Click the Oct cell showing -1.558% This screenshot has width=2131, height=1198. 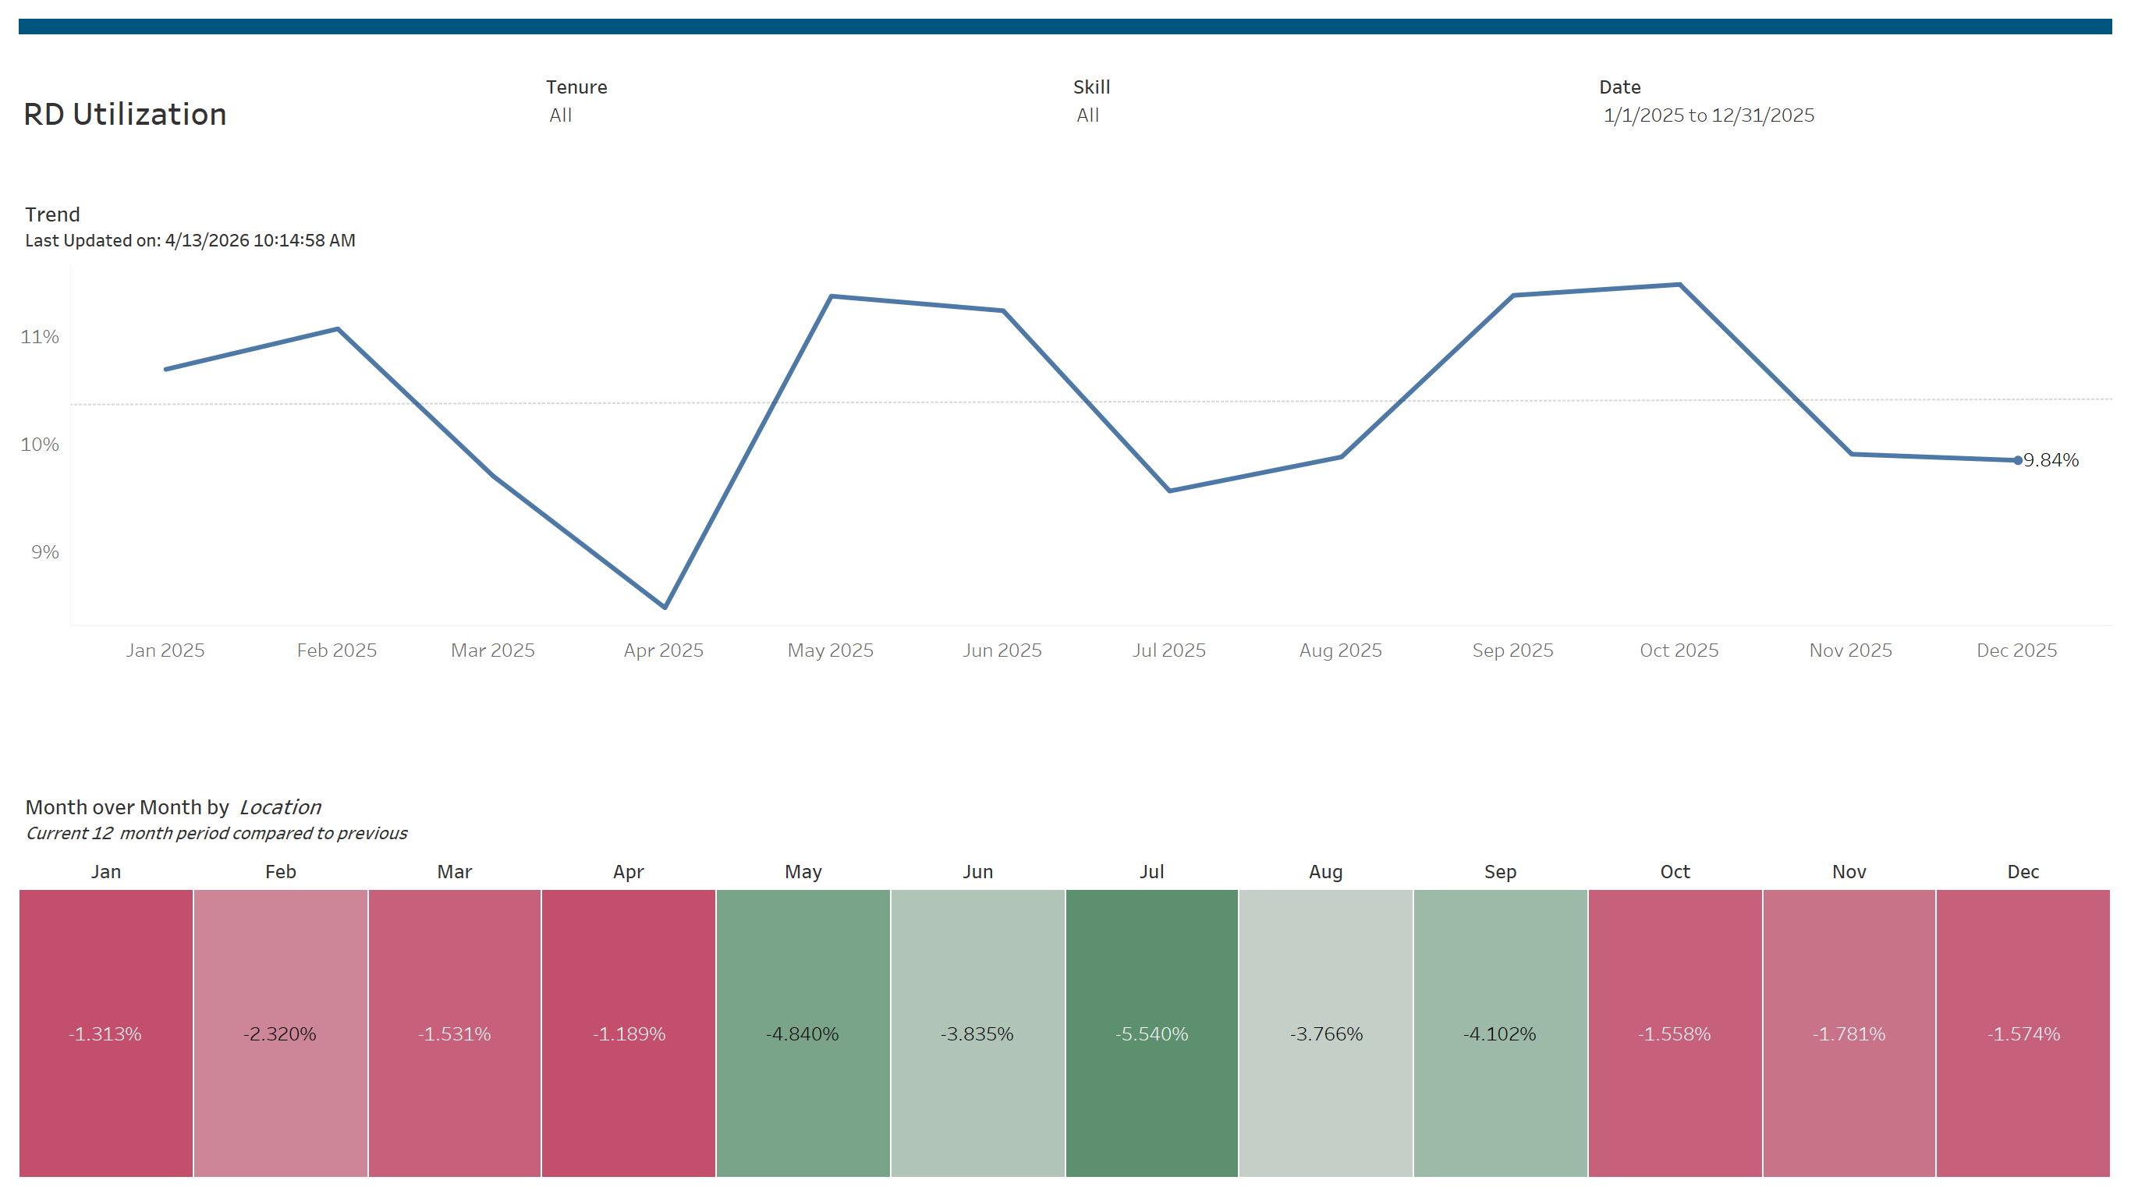click(1675, 1033)
